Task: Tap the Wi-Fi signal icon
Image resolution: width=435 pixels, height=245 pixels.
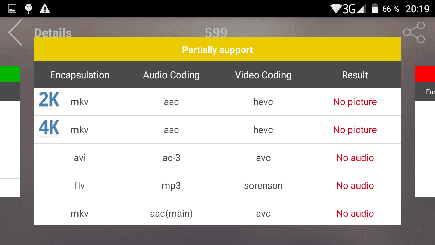Action: (336, 9)
